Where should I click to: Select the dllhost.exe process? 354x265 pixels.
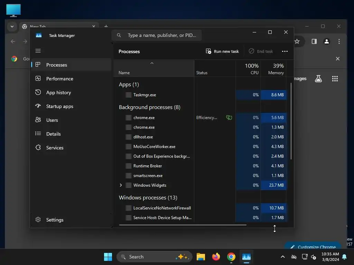[200, 137]
